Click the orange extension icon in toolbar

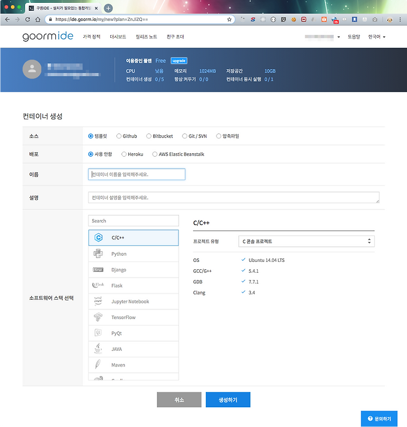[x=324, y=19]
